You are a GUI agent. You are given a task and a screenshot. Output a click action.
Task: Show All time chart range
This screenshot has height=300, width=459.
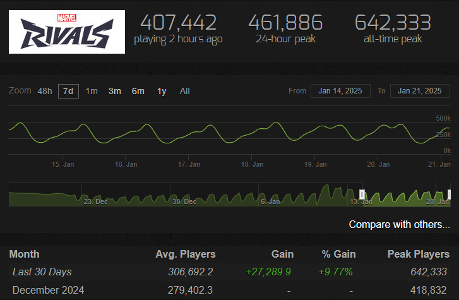point(185,91)
